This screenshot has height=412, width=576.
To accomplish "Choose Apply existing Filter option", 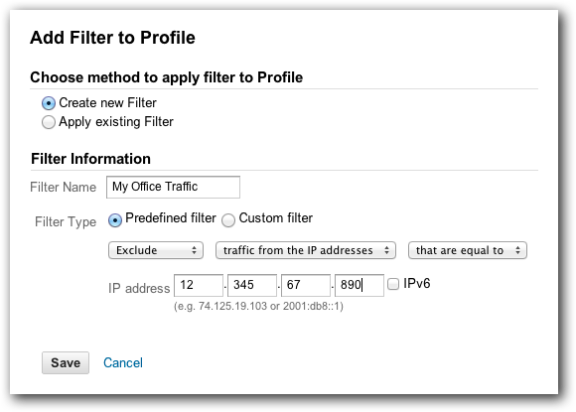I will [x=49, y=122].
